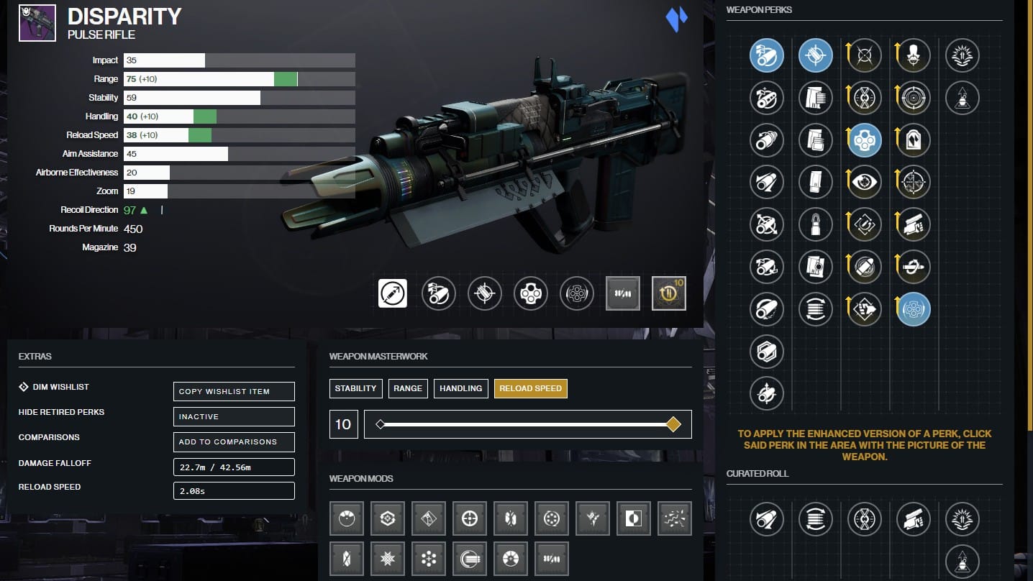
Task: Click the Range stat bar
Action: point(240,79)
